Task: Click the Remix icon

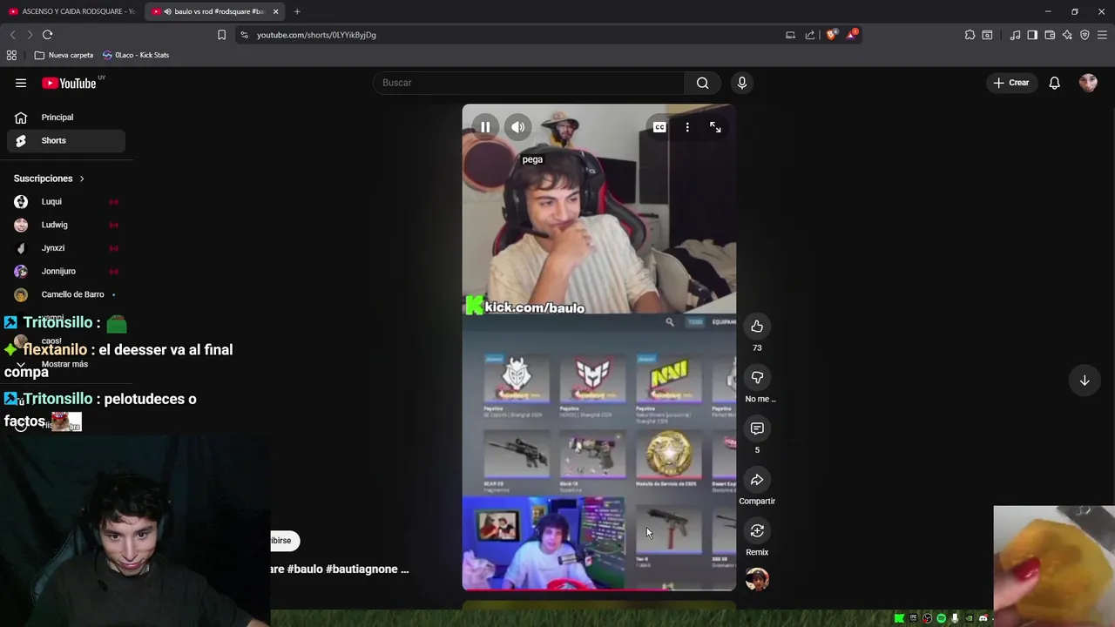Action: (757, 530)
